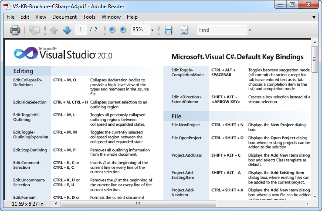Click CTRL + M, M shortcut text
This screenshot has width=322, height=211.
(65, 132)
